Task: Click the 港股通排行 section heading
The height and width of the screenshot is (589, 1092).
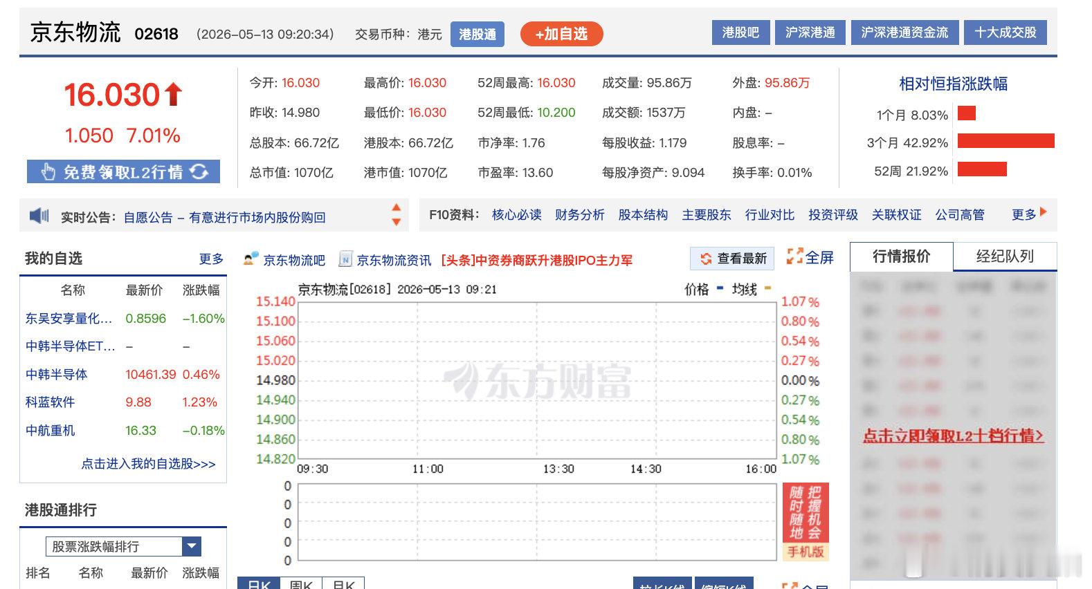Action: [x=61, y=510]
